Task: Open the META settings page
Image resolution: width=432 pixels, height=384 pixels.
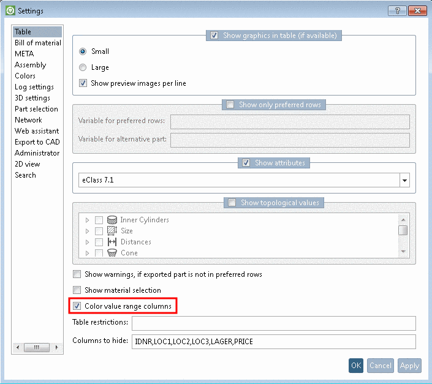Action: [x=25, y=54]
